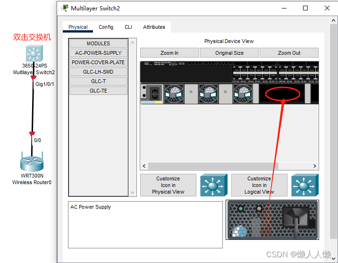Minimize the Multilayer Switch2 window

284,8
